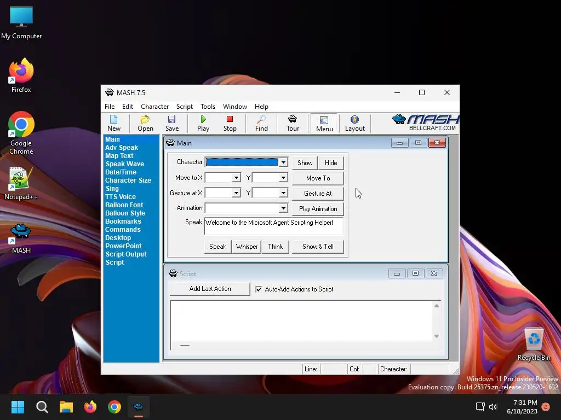This screenshot has width=561, height=420.
Task: Click the MASH Bellcraft.com logo
Action: (425, 123)
